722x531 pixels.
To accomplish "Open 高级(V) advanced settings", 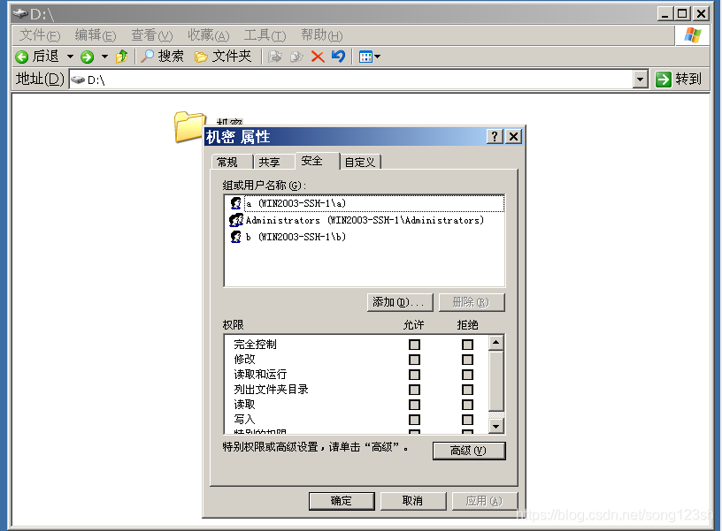I will 469,451.
